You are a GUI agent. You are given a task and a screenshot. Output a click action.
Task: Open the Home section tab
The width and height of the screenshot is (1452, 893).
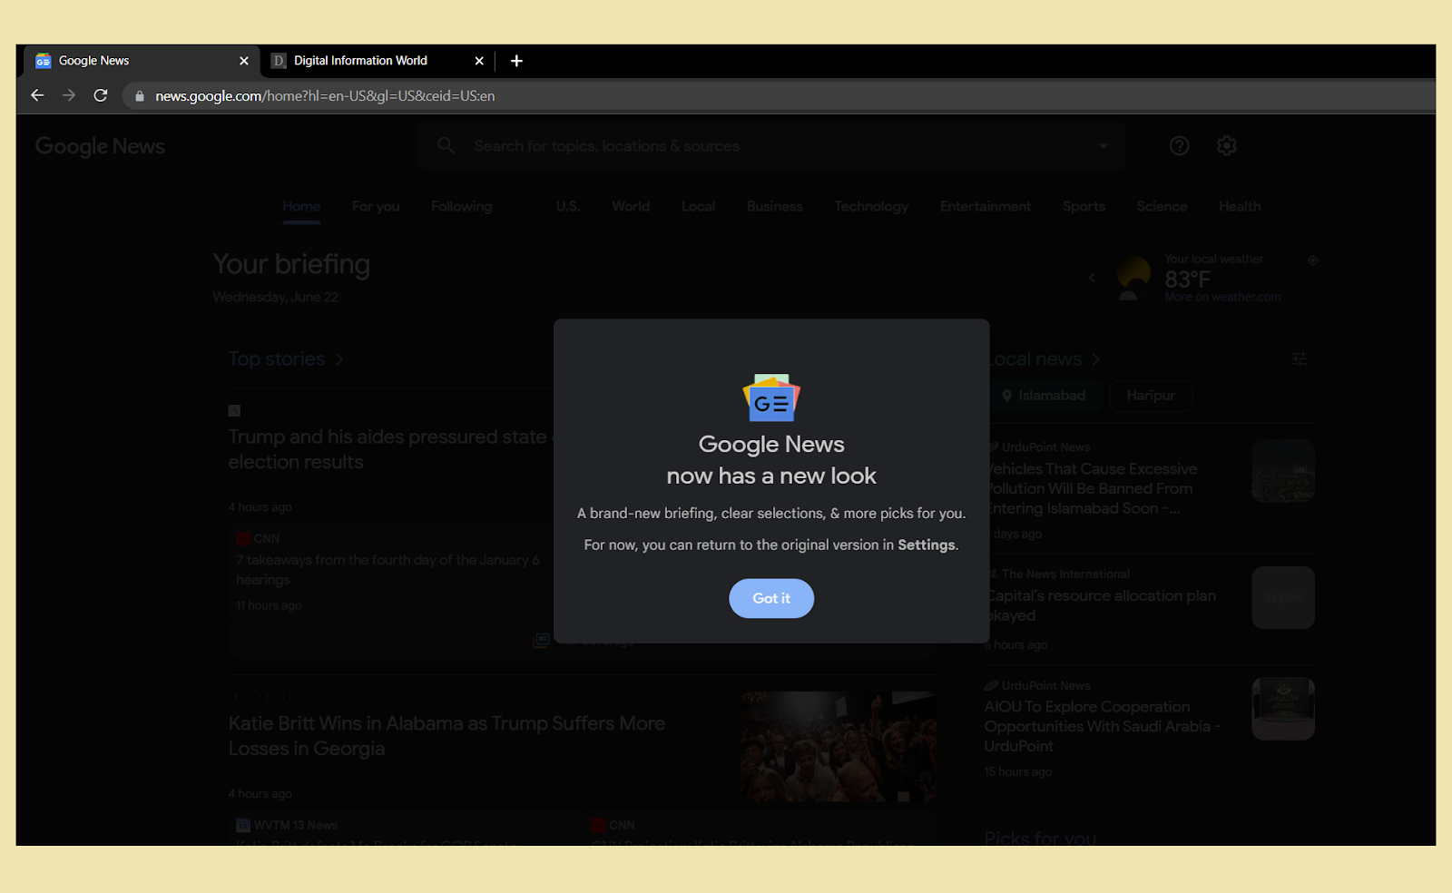301,207
